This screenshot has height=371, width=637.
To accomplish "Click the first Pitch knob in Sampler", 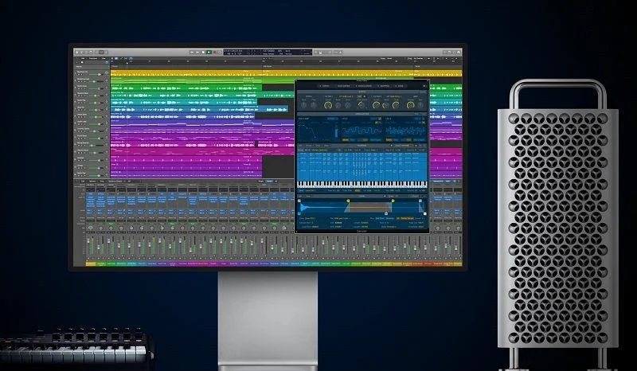I will click(x=303, y=105).
